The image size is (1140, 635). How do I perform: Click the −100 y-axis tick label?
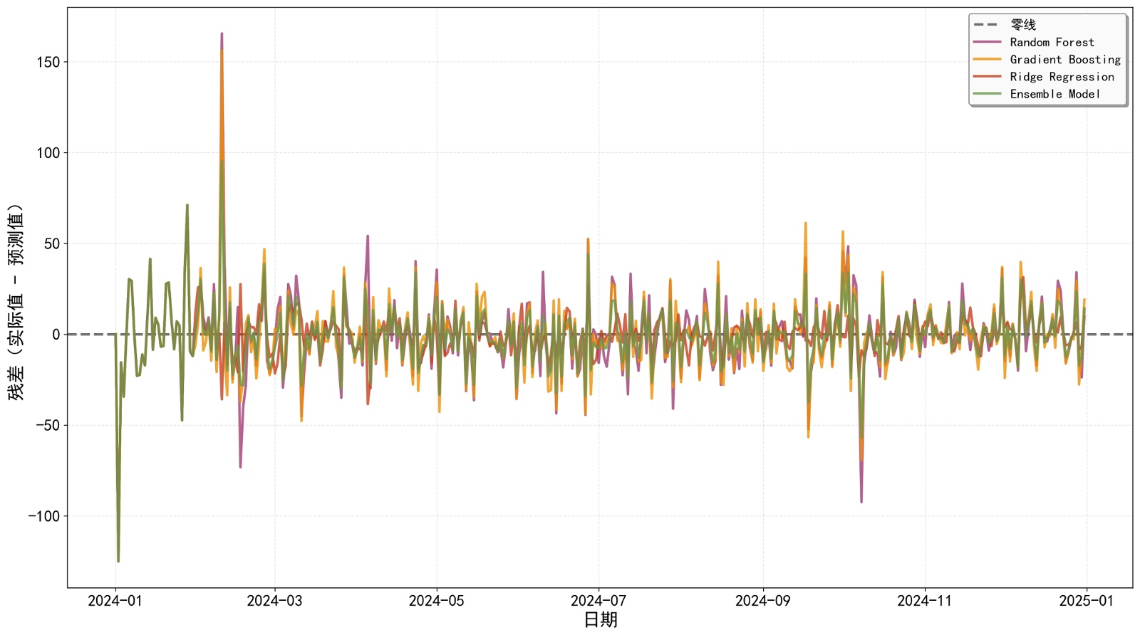pyautogui.click(x=44, y=516)
